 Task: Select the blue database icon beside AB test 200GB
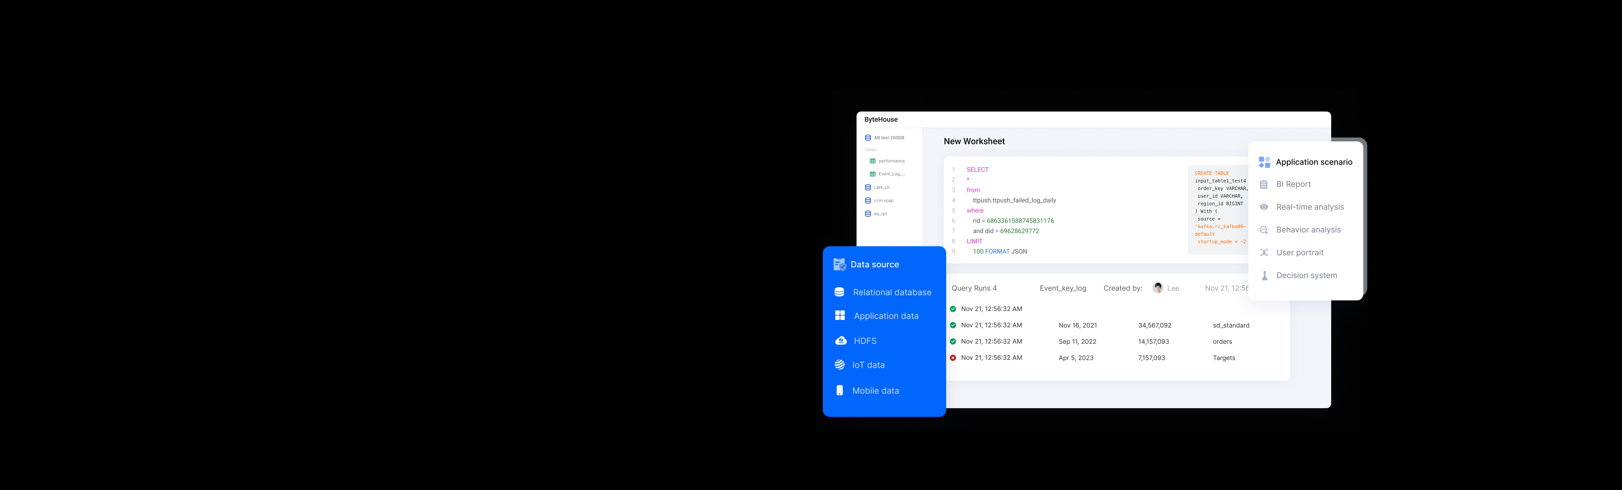tap(868, 137)
